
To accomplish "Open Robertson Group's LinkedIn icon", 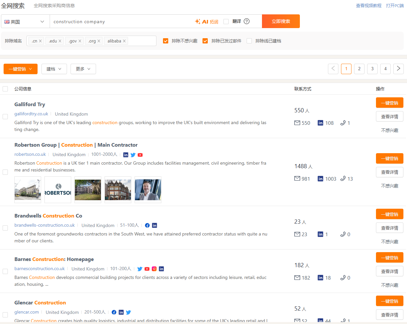I will [x=126, y=155].
